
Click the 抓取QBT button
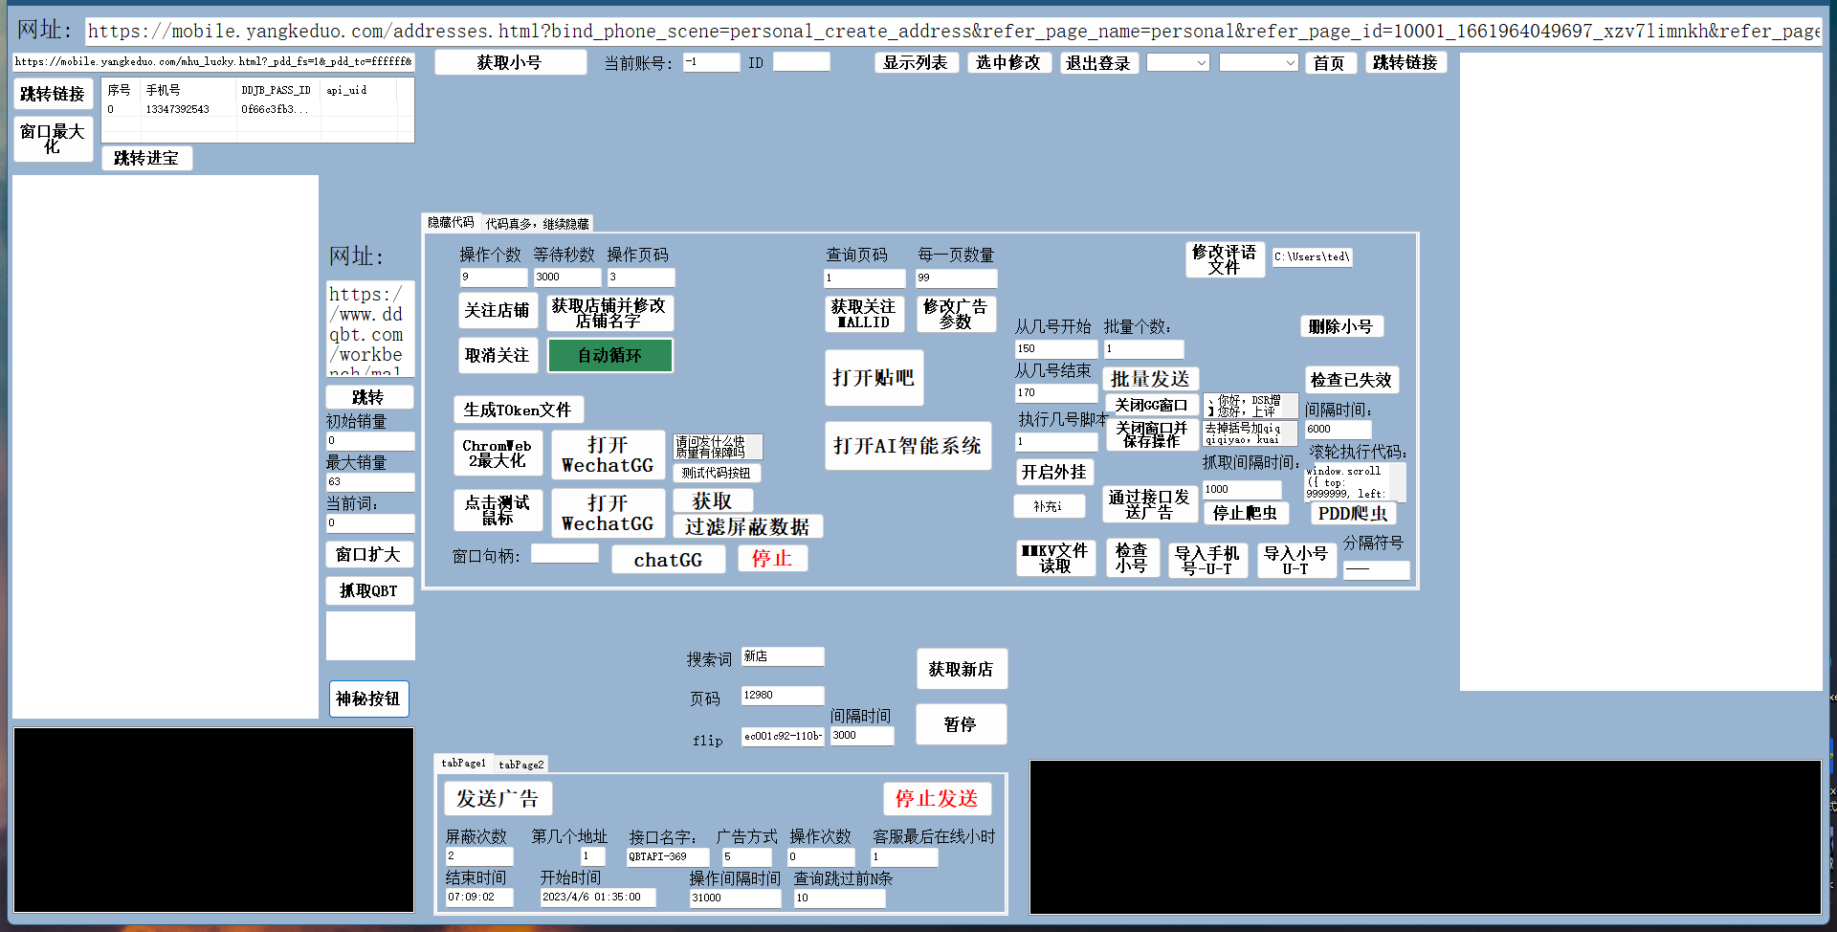pos(368,590)
